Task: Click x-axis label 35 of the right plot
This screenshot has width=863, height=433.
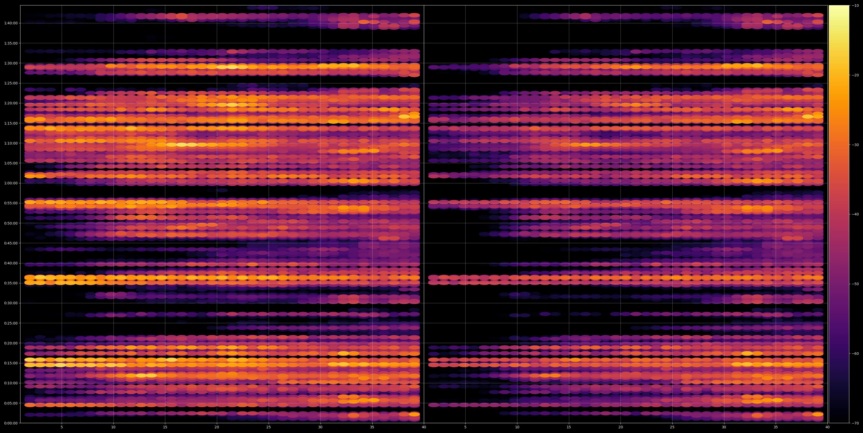Action: (776, 427)
